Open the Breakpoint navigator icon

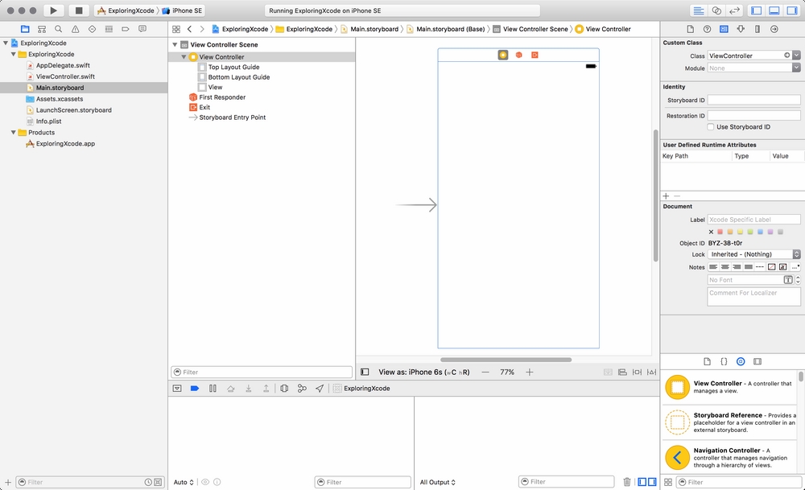(126, 29)
